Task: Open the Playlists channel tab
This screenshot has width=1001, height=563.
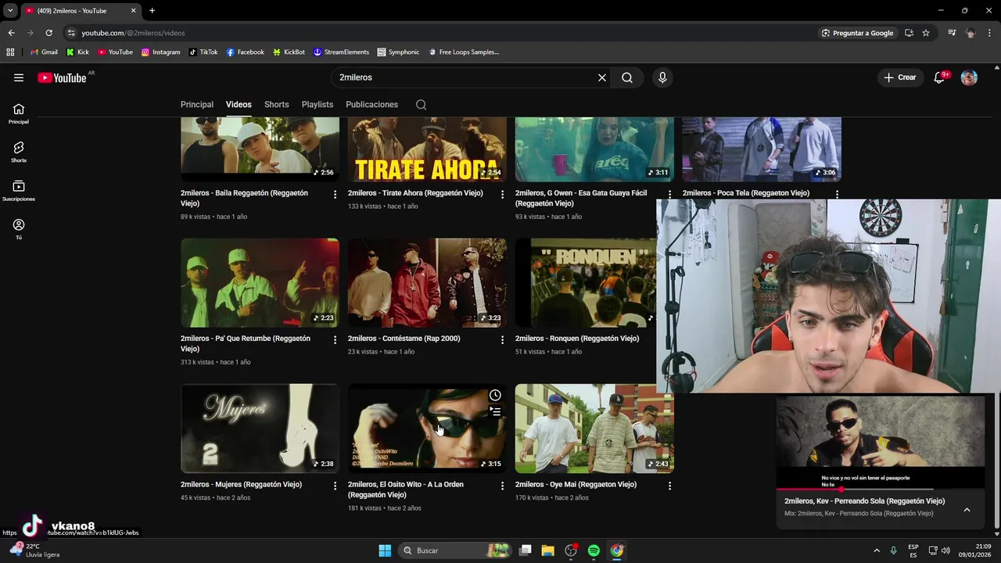Action: pos(318,105)
